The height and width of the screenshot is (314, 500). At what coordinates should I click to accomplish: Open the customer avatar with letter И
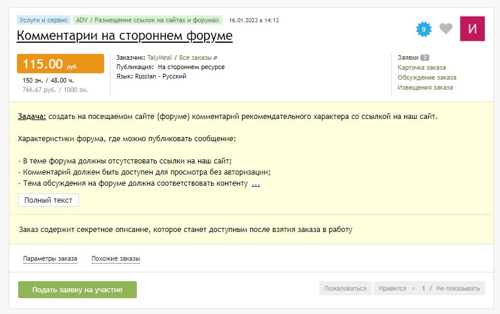(x=473, y=29)
